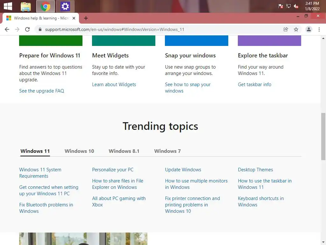The height and width of the screenshot is (245, 326).
Task: Open Fix printer connection and printing problems
Action: tap(192, 204)
